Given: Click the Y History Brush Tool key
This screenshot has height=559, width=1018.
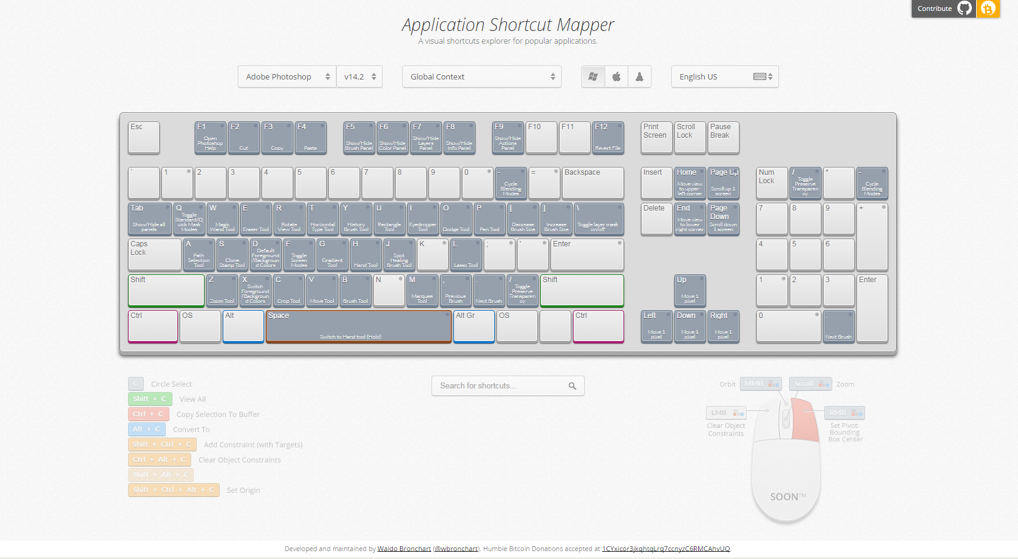Looking at the screenshot, I should [x=356, y=219].
